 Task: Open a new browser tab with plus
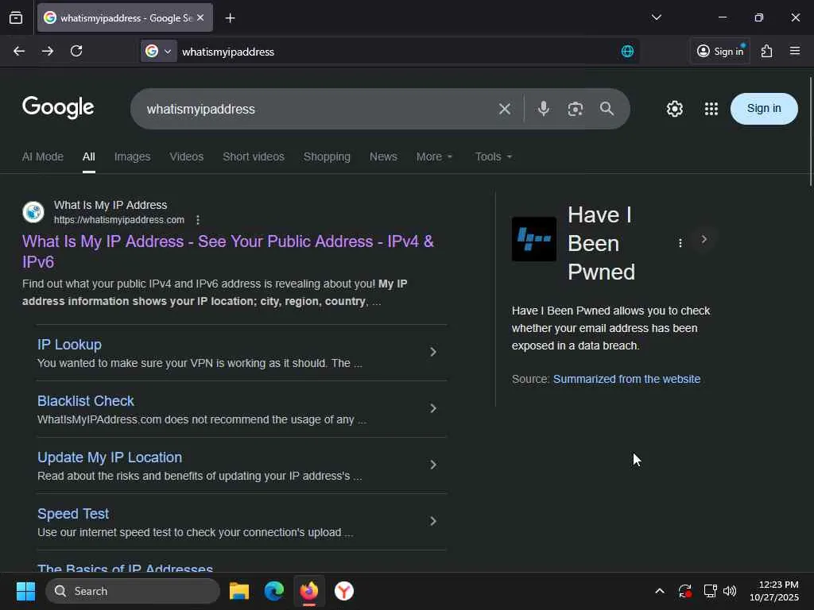(x=230, y=18)
